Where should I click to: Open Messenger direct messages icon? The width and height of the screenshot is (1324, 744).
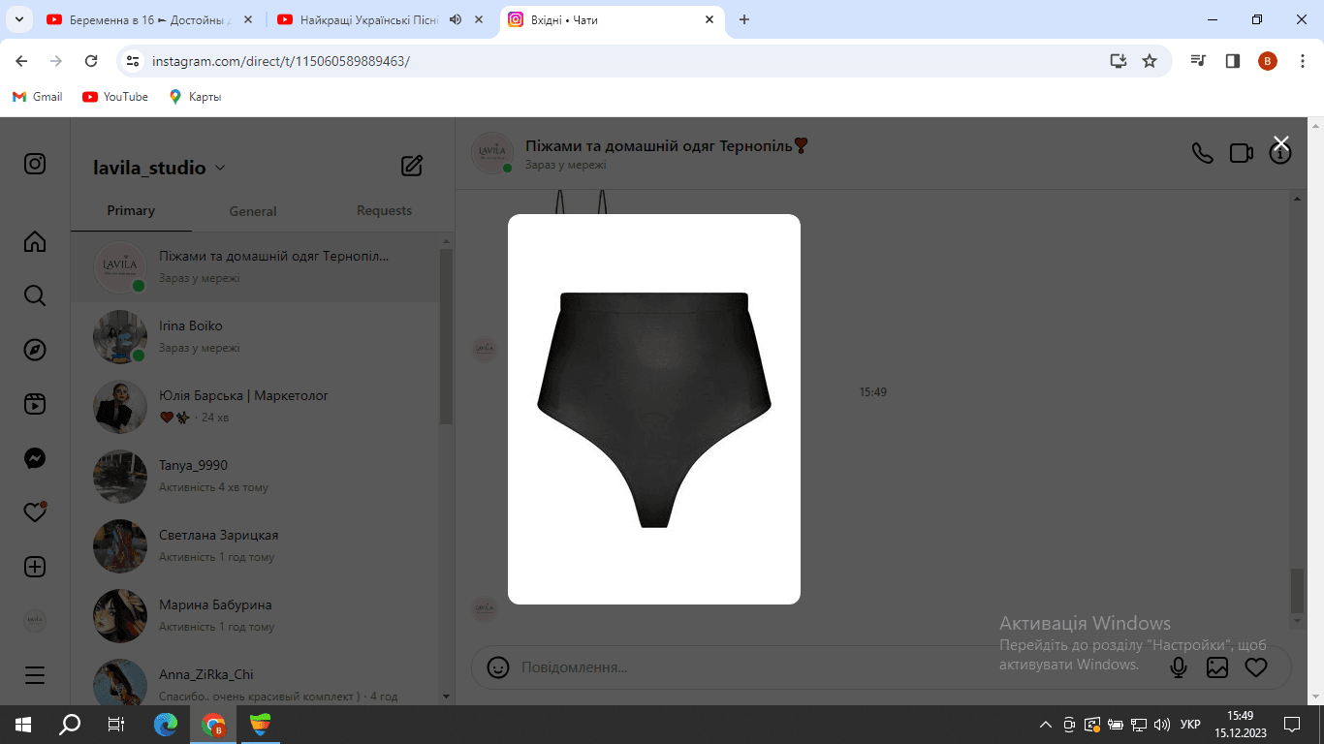click(35, 458)
